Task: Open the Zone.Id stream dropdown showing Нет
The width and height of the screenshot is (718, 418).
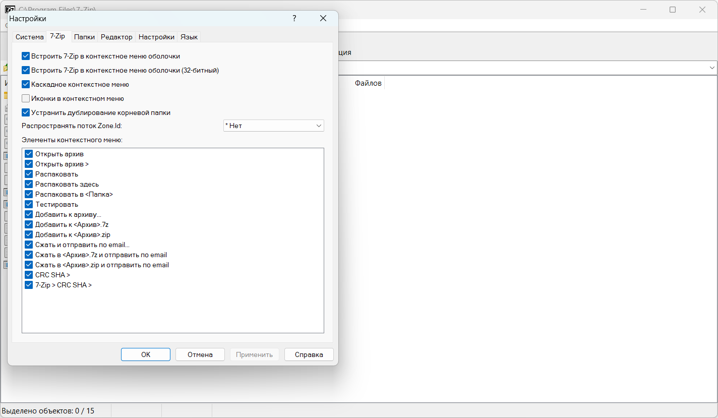Action: (x=274, y=126)
